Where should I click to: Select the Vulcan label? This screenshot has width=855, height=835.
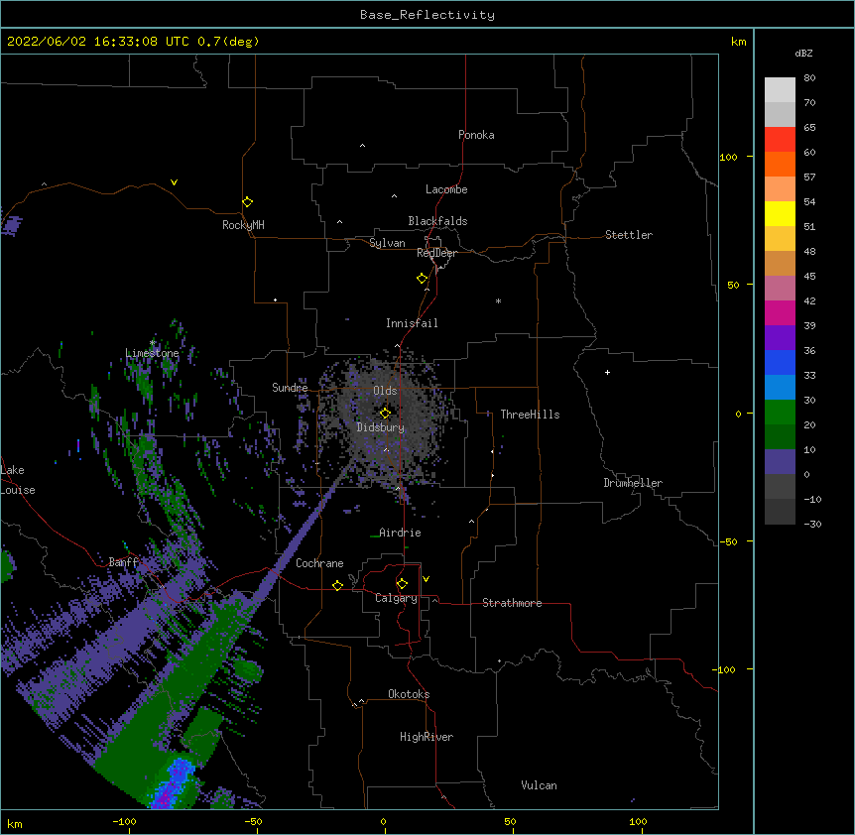539,785
